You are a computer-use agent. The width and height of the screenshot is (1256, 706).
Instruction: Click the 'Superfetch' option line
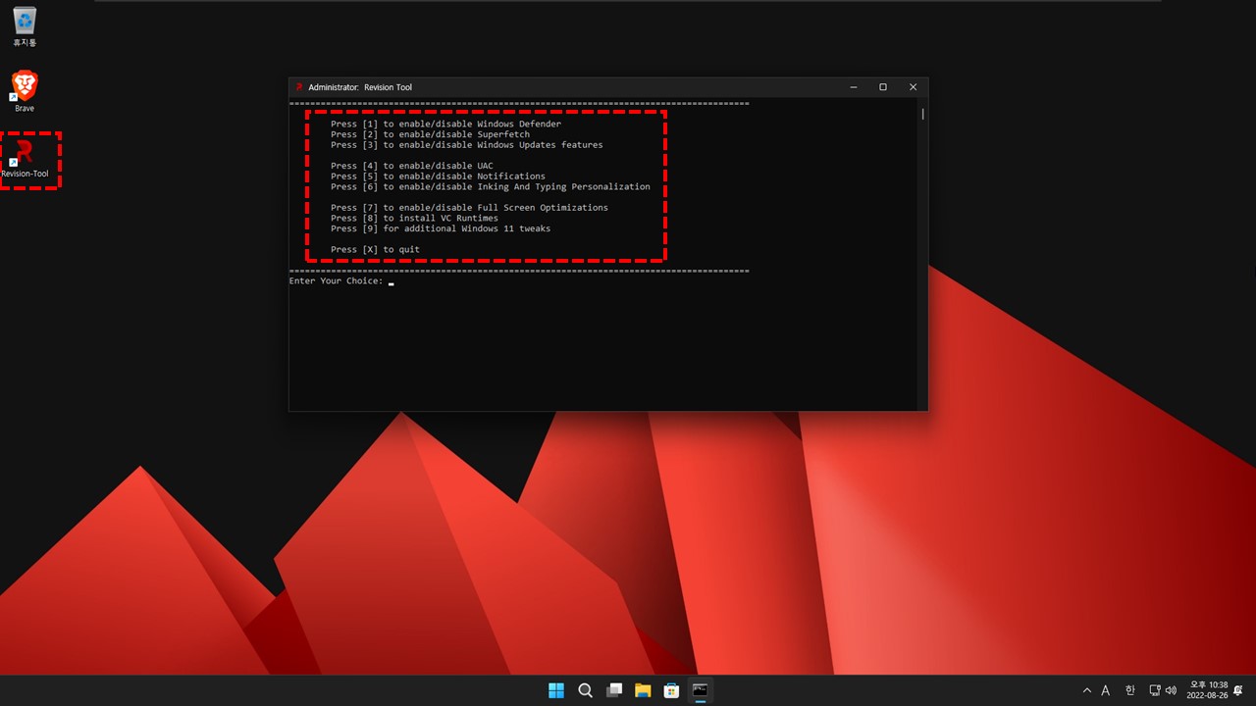[430, 134]
